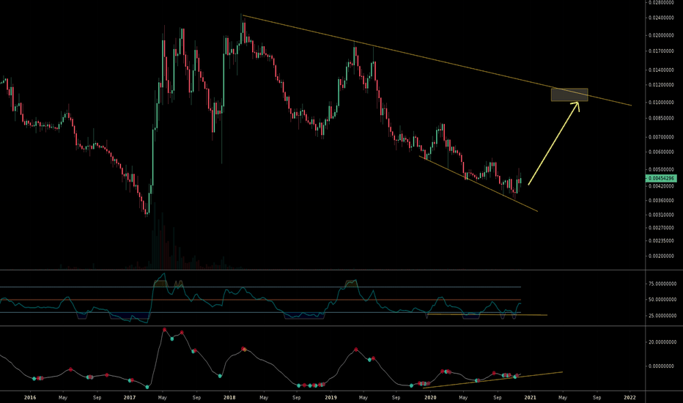Click the RSI pane 25.00000000 label
683x403 pixels.
point(662,315)
